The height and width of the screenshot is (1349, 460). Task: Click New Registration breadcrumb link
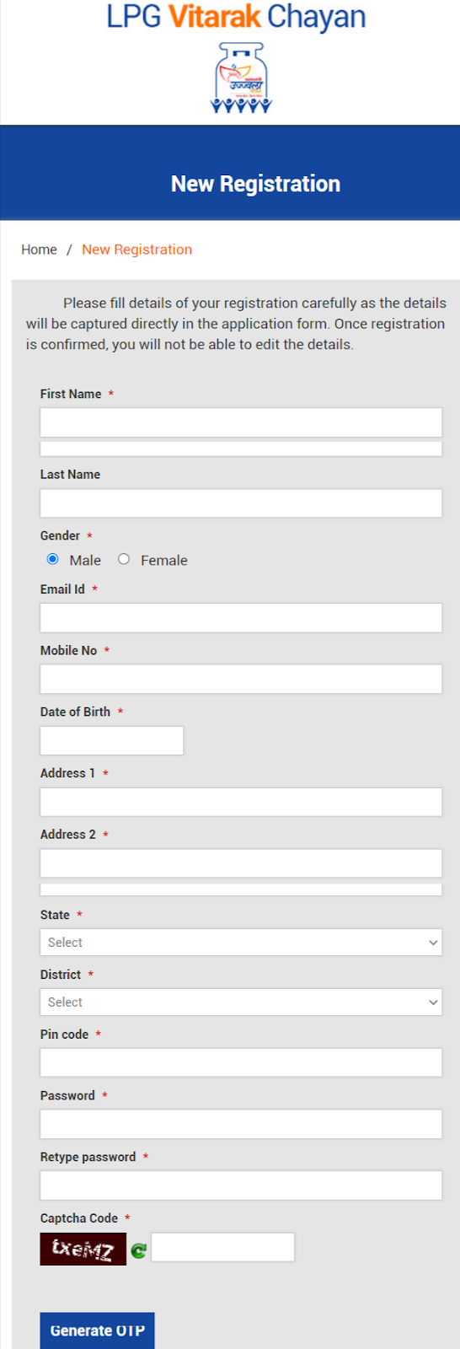(x=136, y=250)
